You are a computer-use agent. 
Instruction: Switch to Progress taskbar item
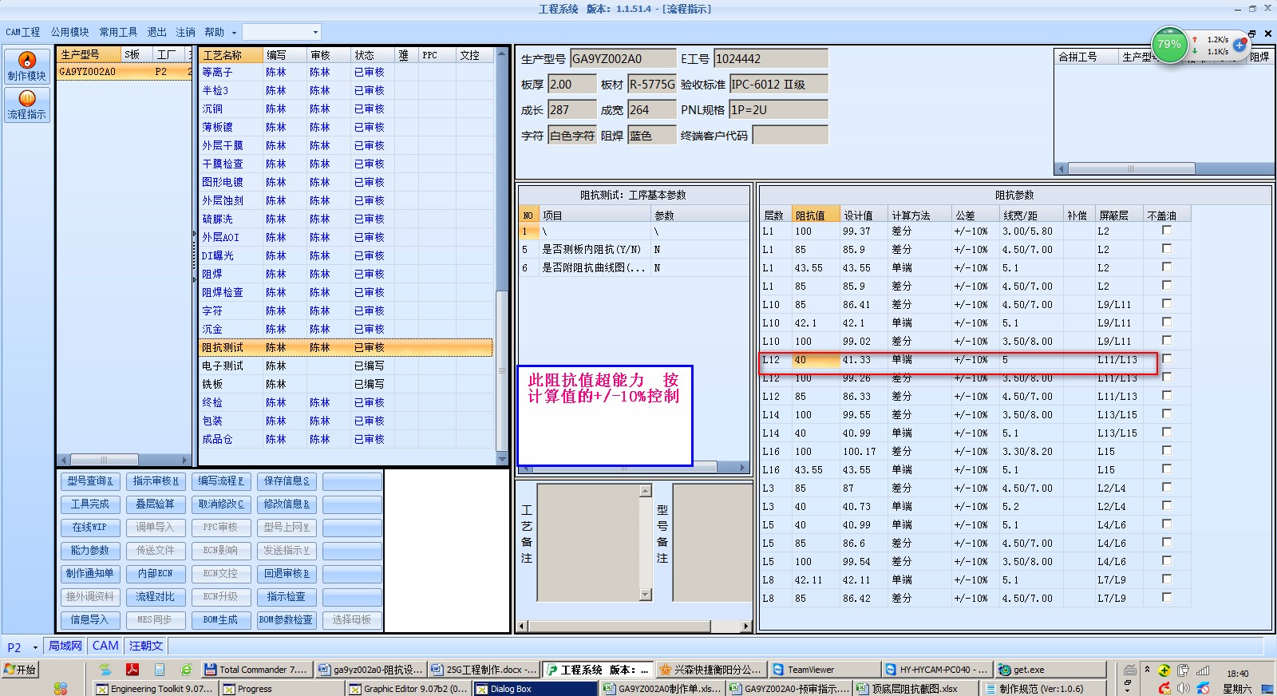[281, 688]
